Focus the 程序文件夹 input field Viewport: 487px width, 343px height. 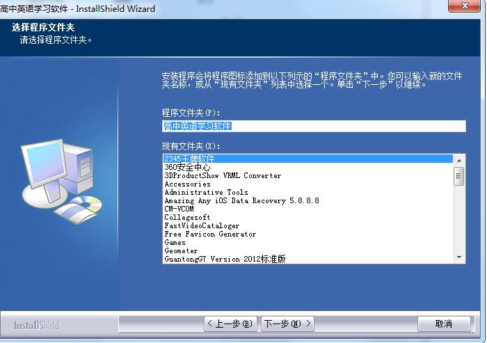tap(314, 126)
